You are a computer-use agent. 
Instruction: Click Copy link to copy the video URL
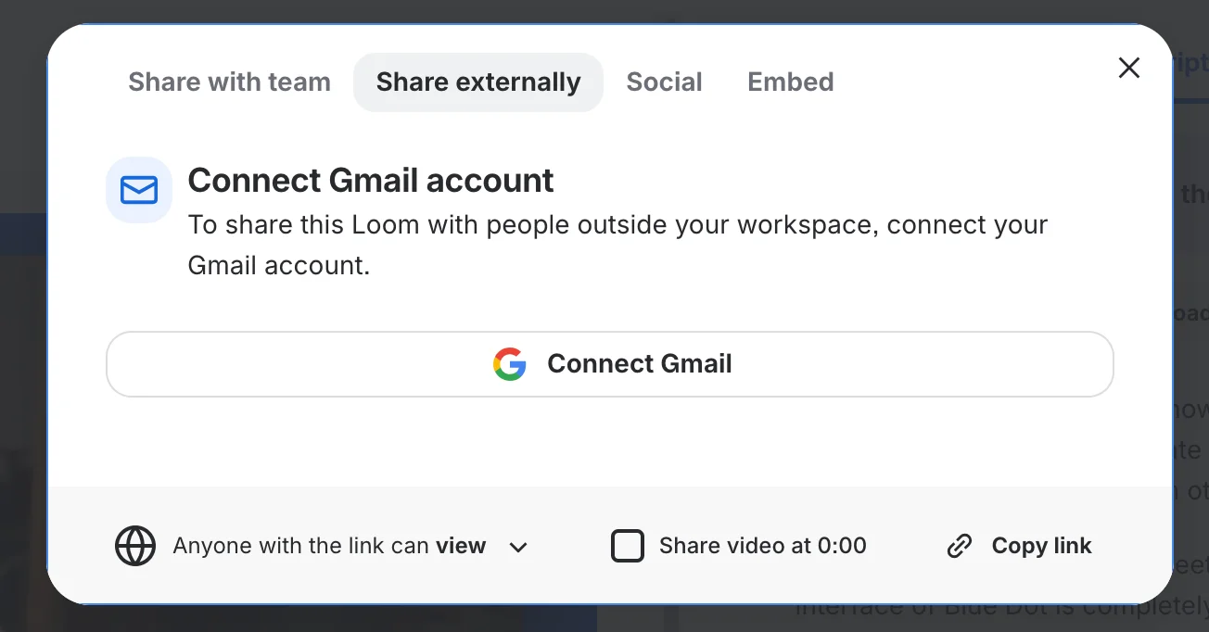tap(1040, 546)
